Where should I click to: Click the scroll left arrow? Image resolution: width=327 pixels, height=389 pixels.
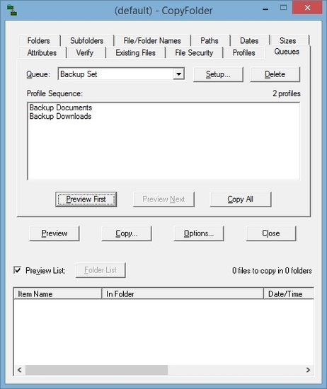point(20,370)
